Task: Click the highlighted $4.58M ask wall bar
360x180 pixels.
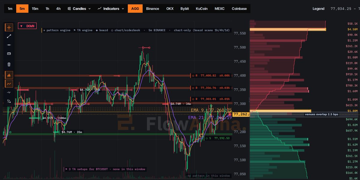Action: coord(288,29)
